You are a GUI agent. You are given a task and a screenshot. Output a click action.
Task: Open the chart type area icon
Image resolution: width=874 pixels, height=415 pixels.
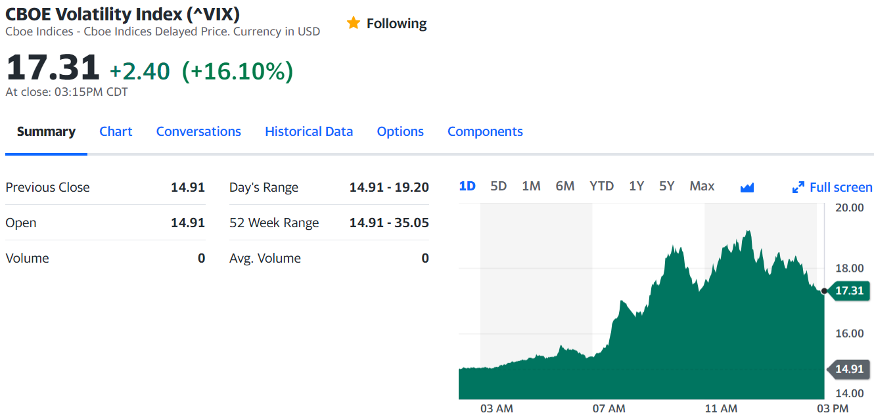[x=747, y=188]
